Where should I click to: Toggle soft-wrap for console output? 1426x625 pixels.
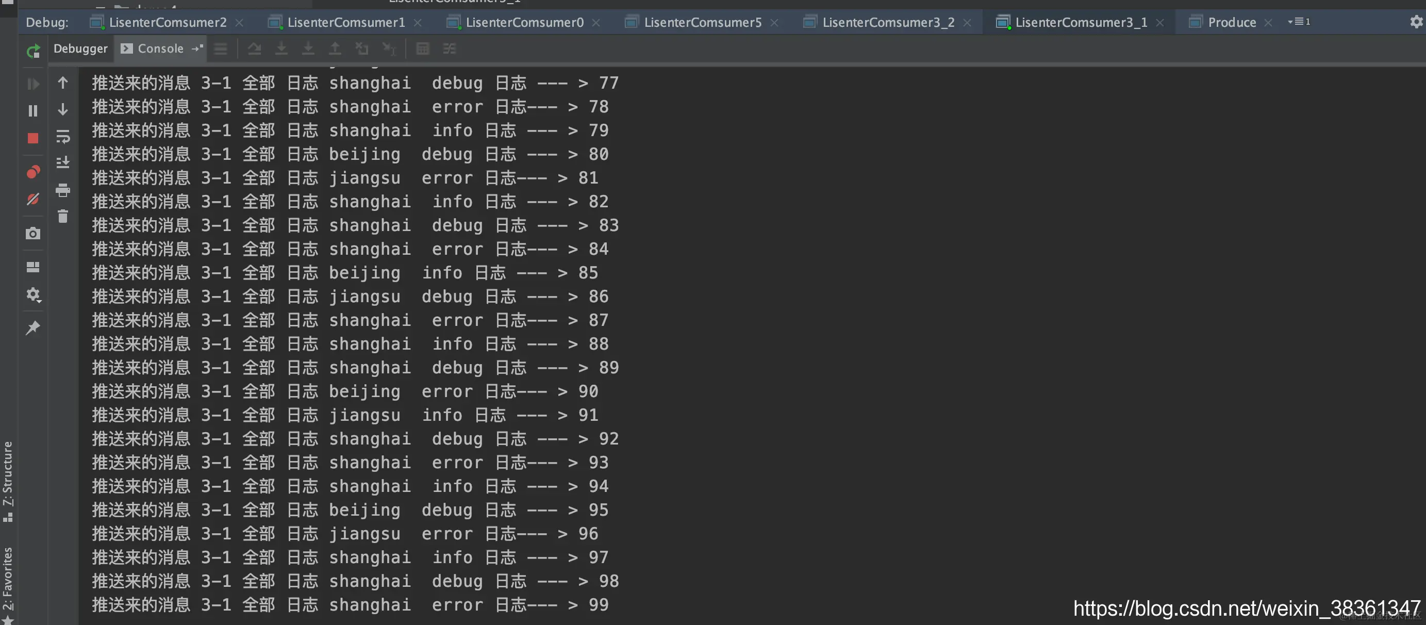(x=63, y=136)
